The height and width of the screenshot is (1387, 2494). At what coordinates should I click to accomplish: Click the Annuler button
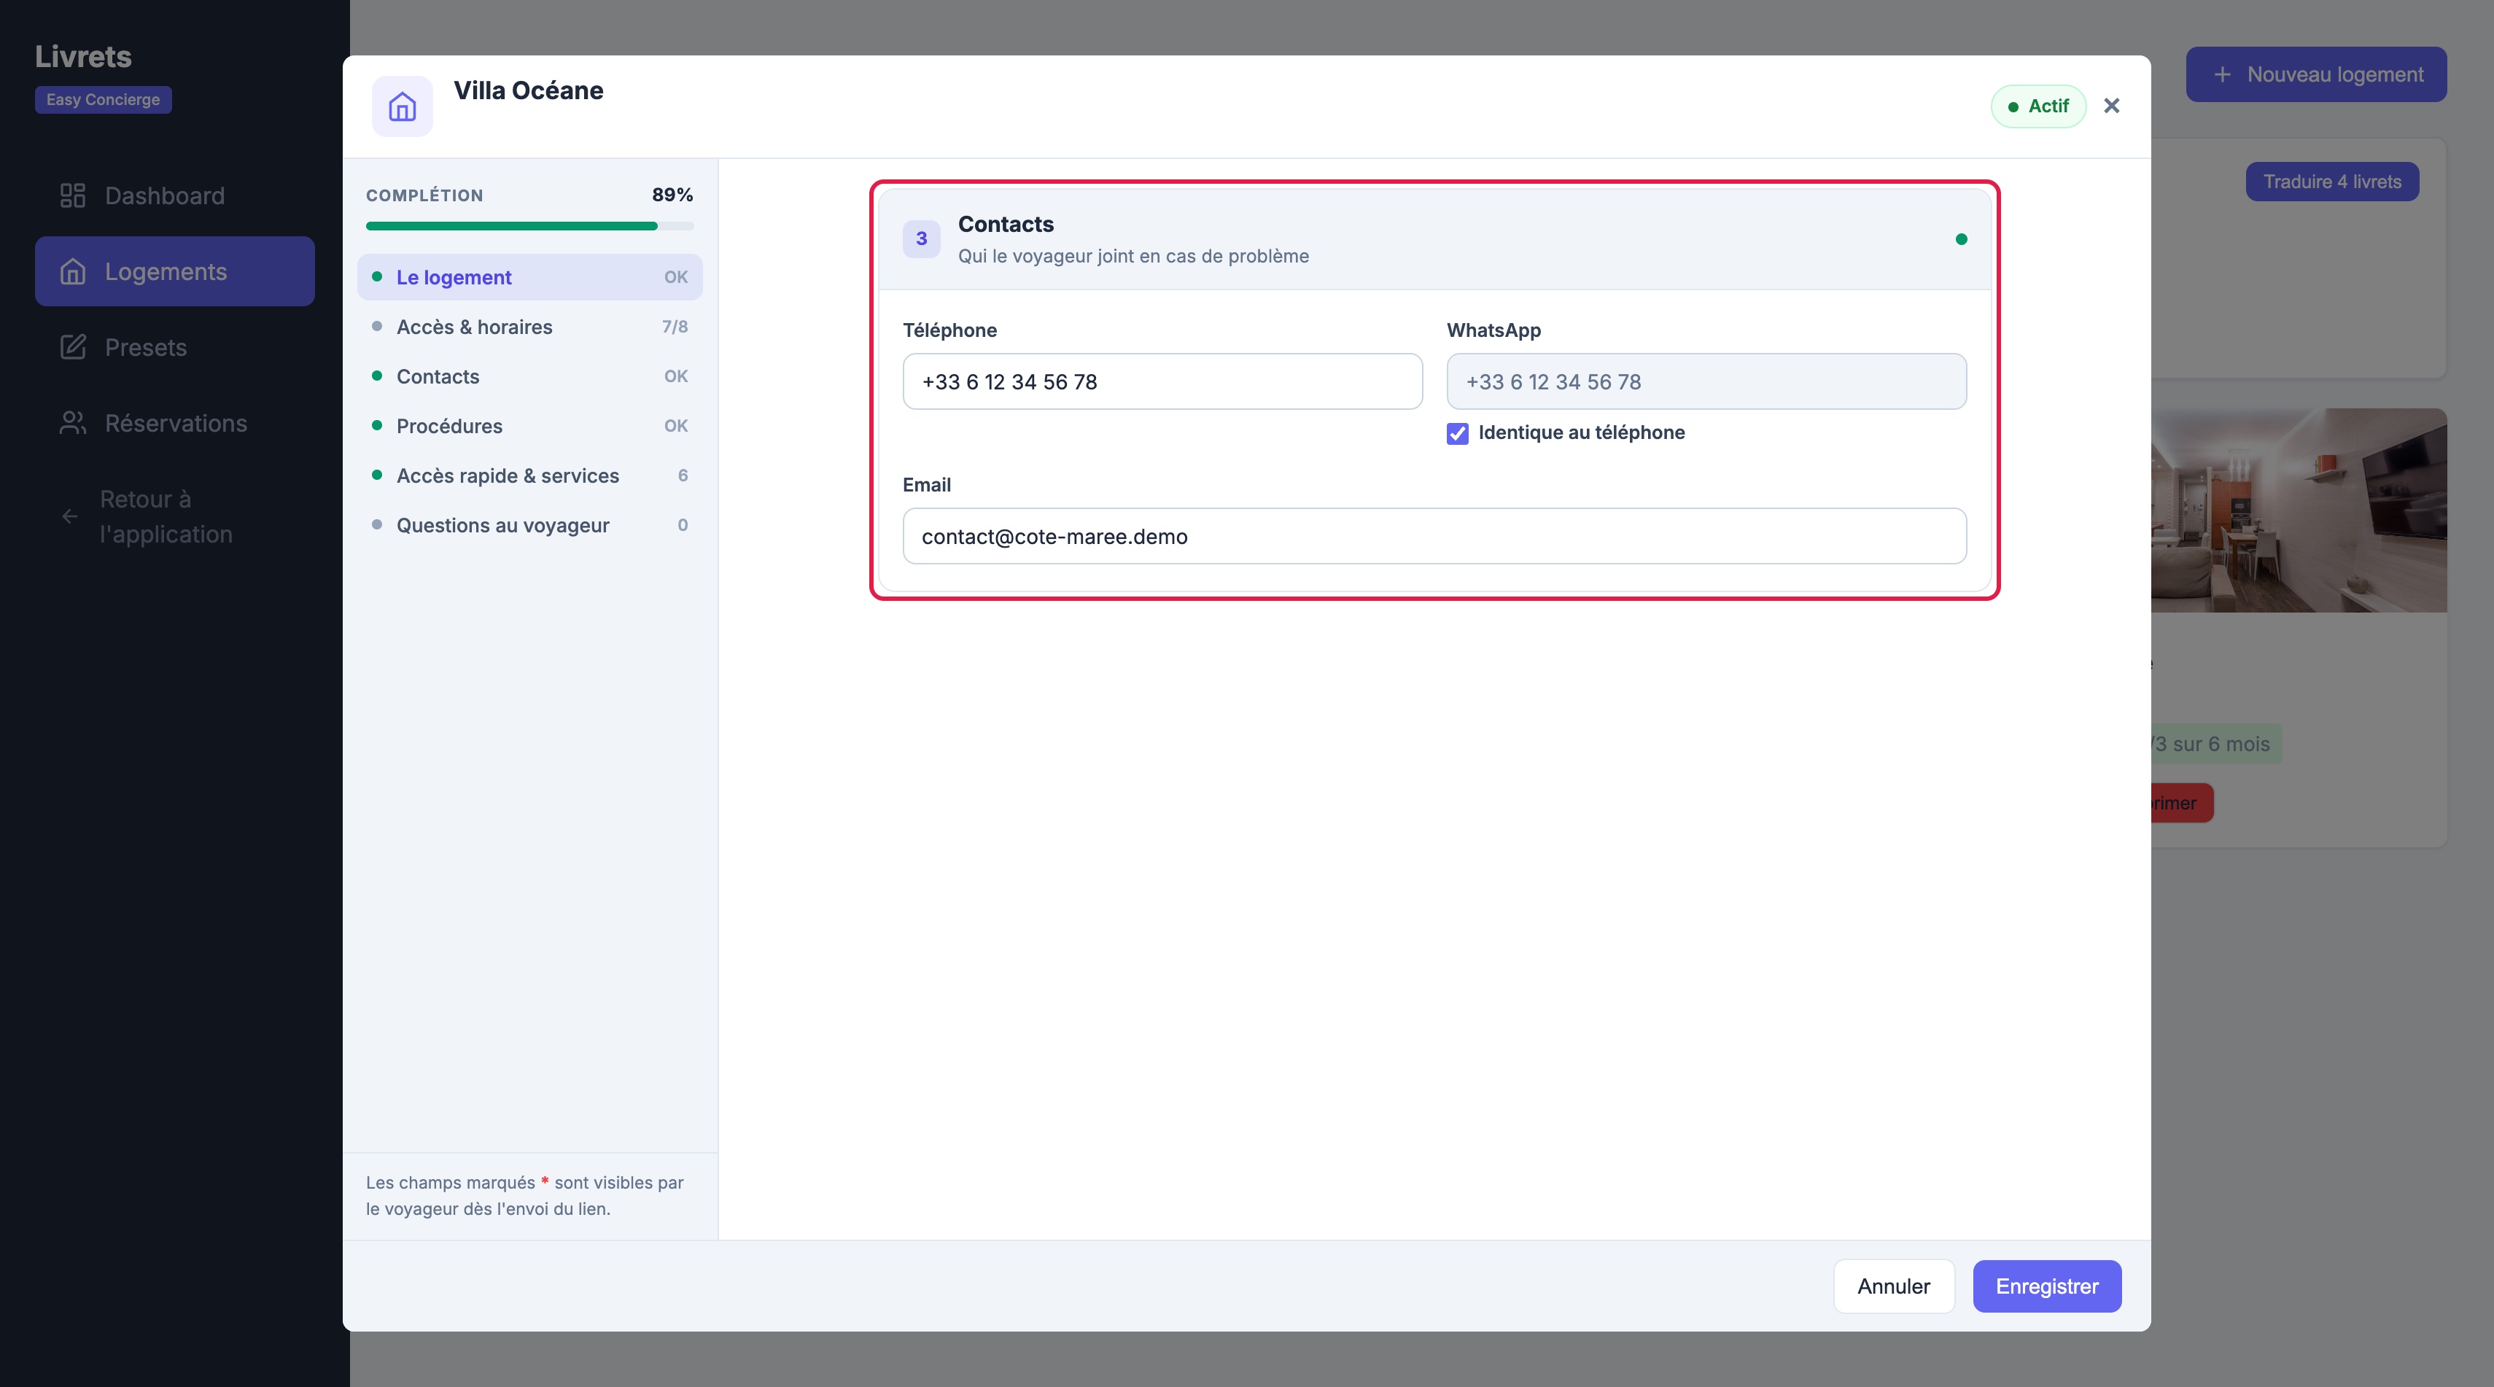(1894, 1286)
